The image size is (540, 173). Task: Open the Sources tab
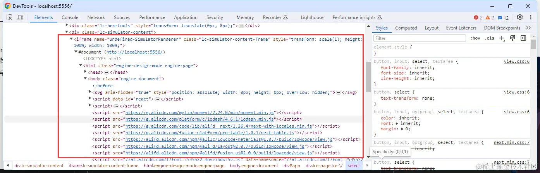pos(122,17)
